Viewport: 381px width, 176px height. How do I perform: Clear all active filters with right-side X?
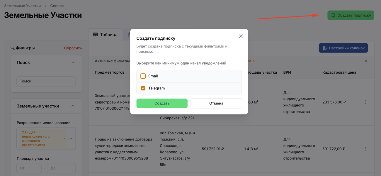point(365,61)
